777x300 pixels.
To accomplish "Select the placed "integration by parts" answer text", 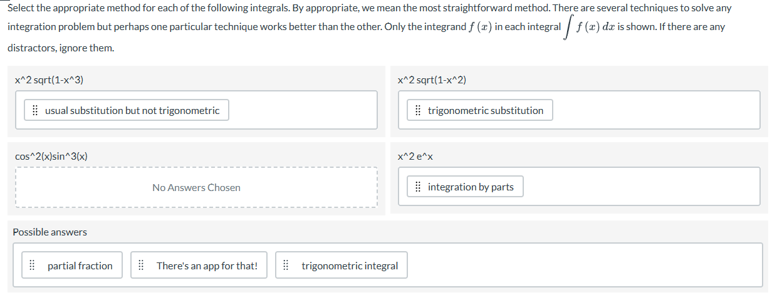I will coord(471,187).
